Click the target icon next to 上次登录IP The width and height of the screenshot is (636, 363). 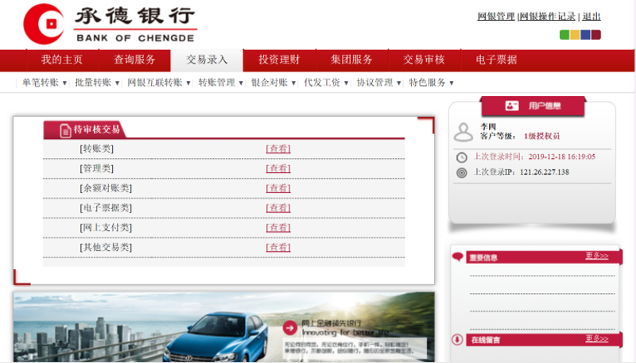(x=462, y=172)
